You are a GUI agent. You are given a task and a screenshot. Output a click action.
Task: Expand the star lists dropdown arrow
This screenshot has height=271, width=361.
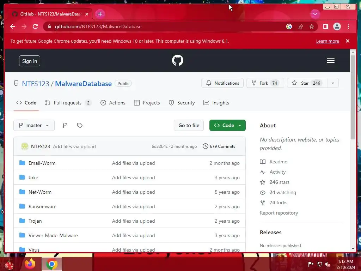click(x=333, y=83)
